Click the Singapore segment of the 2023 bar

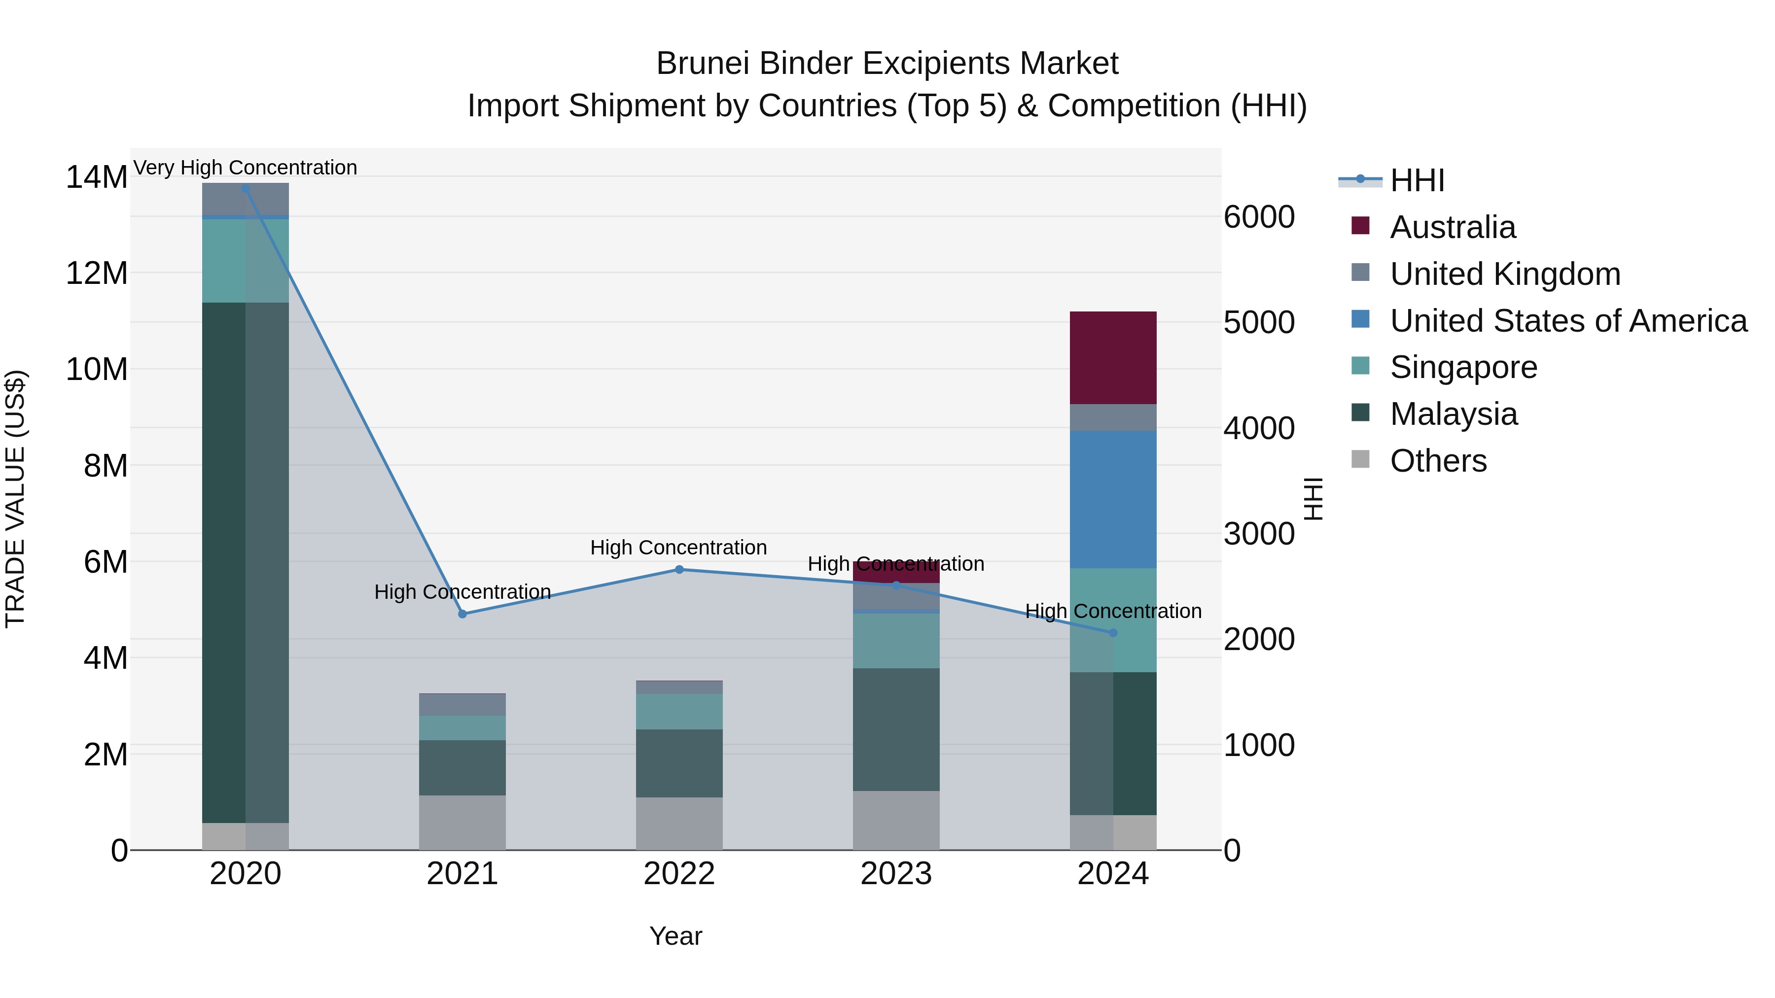(896, 641)
